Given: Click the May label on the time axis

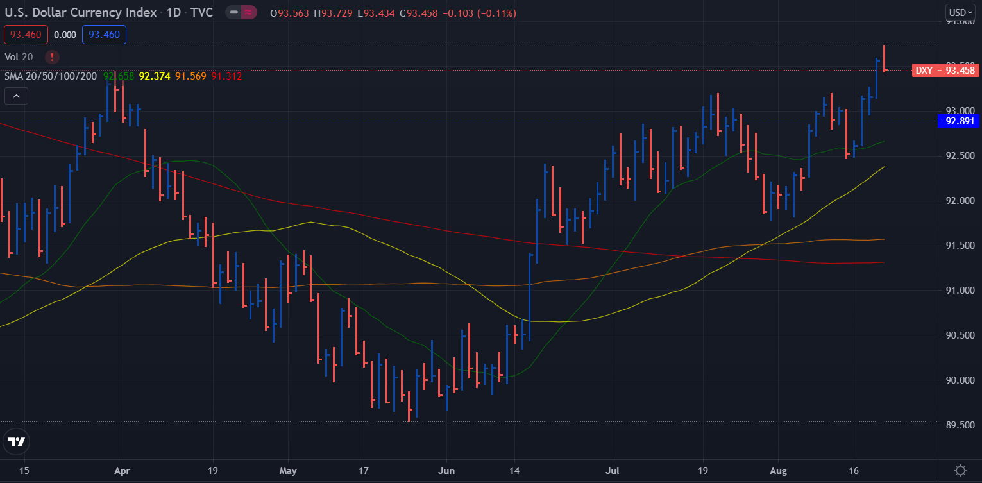Looking at the screenshot, I should pos(288,470).
